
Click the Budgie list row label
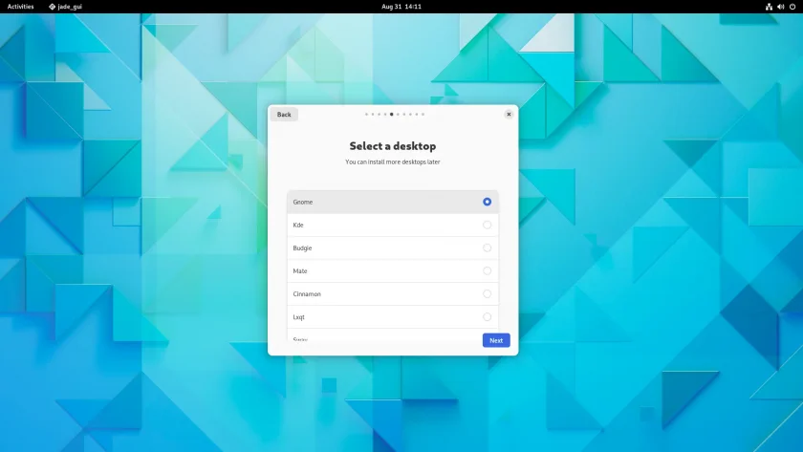[x=302, y=248]
